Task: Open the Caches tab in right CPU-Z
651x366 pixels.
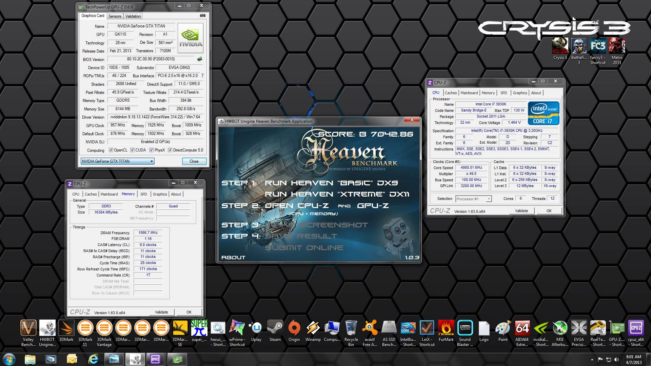Action: click(x=451, y=93)
